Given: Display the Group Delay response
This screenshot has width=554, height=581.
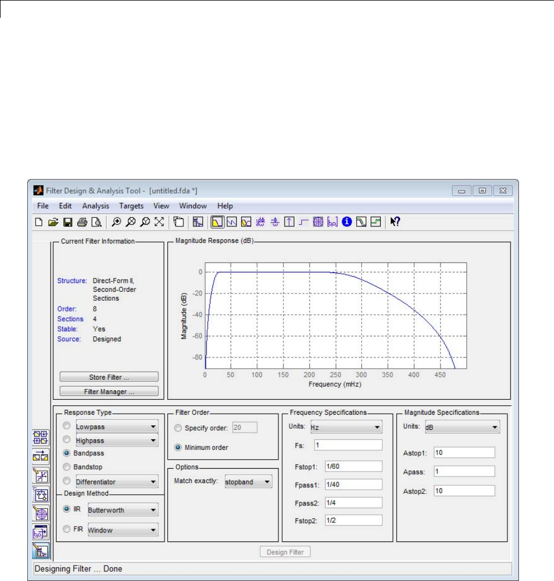Looking at the screenshot, I should pos(261,222).
